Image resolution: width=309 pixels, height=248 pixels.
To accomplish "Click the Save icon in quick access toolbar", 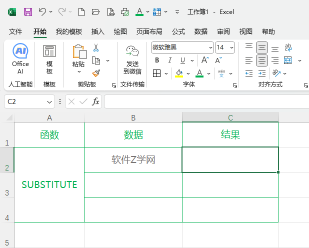I will [x=28, y=12].
